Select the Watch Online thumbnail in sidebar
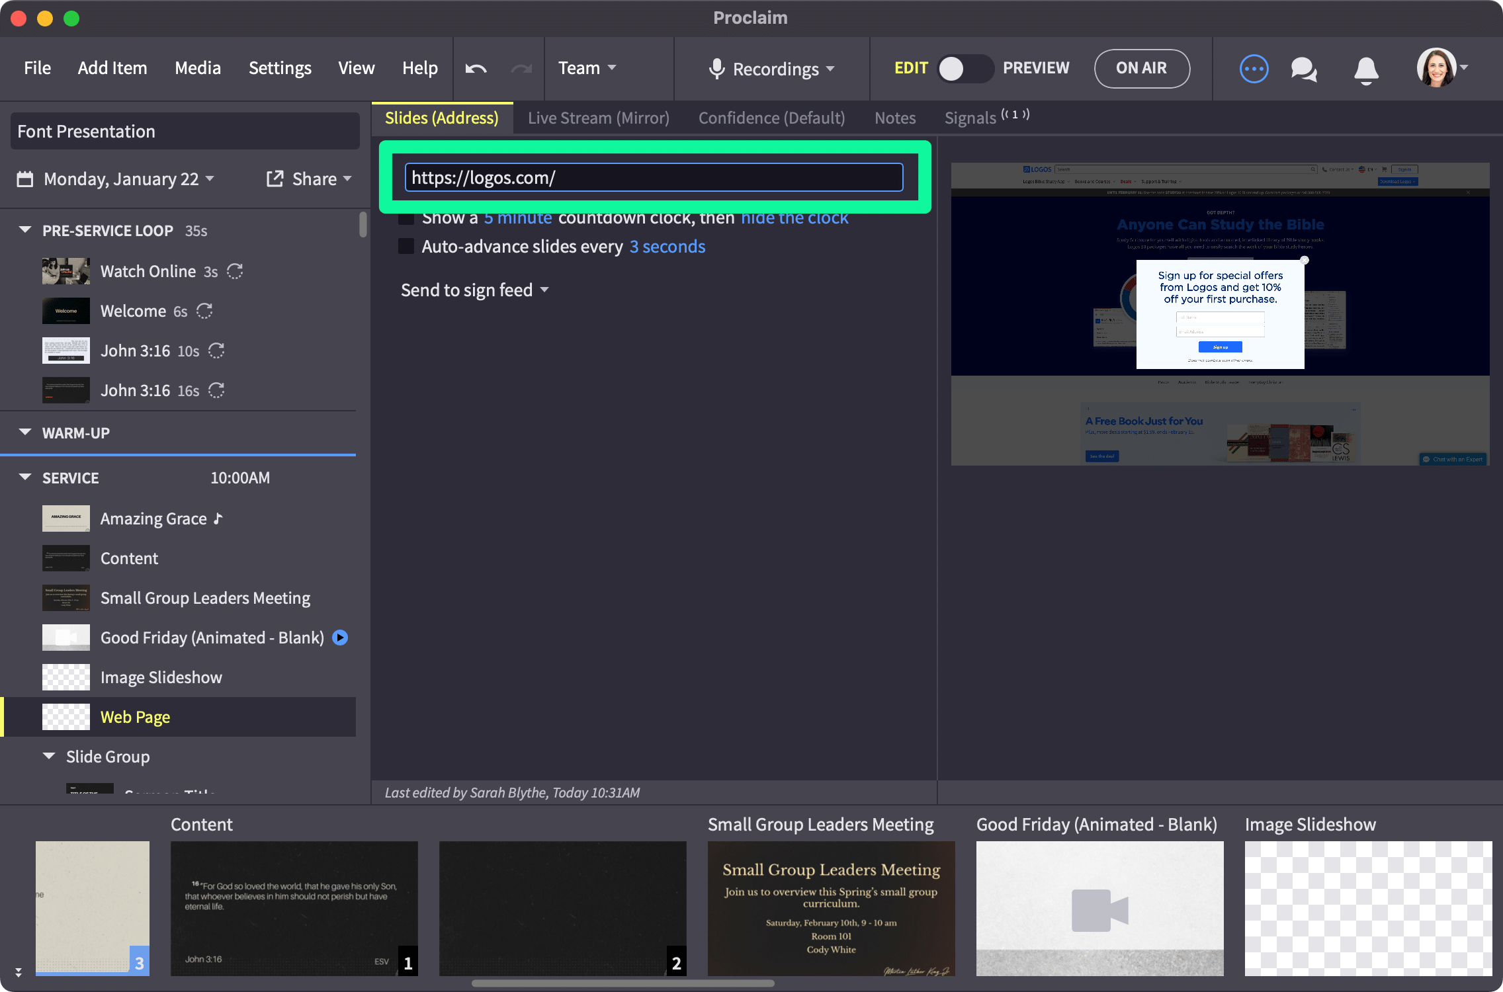Viewport: 1503px width, 992px height. pyautogui.click(x=66, y=271)
